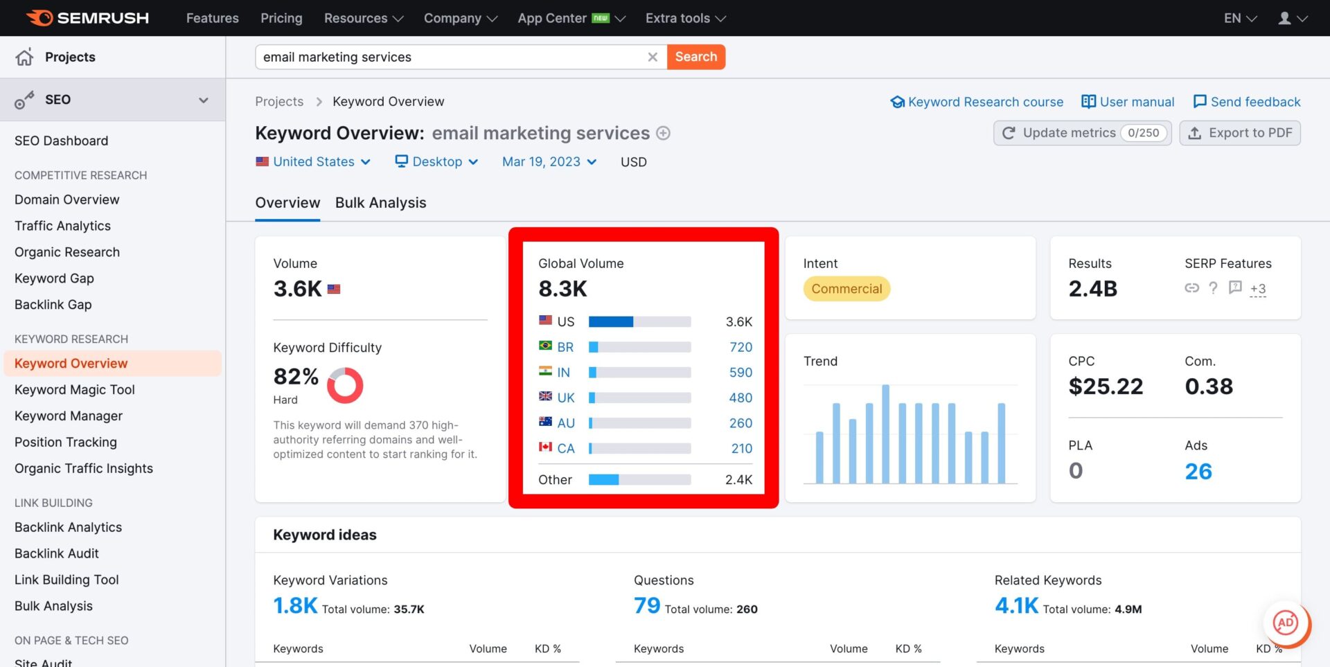Click the orange Search button
1330x667 pixels.
(x=696, y=57)
